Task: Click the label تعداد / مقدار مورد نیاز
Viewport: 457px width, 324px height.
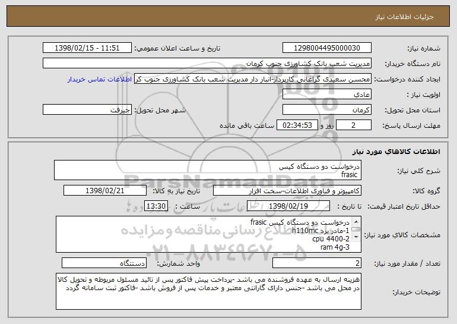Action: click(x=407, y=263)
